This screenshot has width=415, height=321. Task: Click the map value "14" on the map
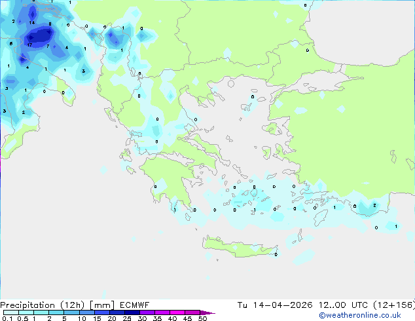(x=32, y=22)
